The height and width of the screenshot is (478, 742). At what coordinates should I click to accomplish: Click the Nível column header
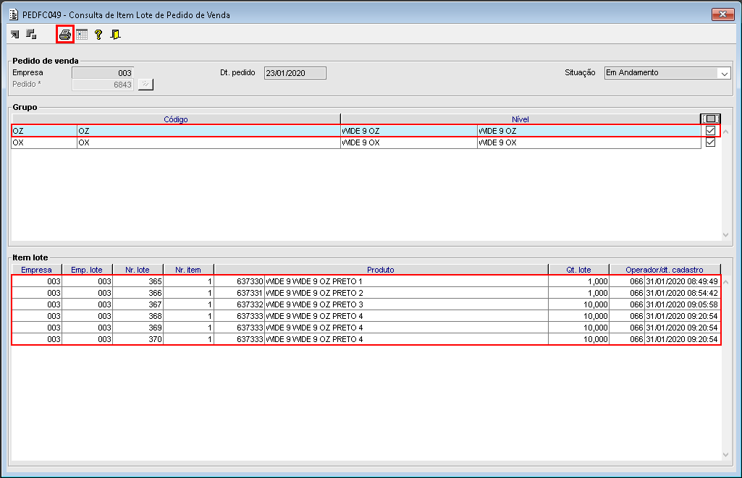click(520, 119)
